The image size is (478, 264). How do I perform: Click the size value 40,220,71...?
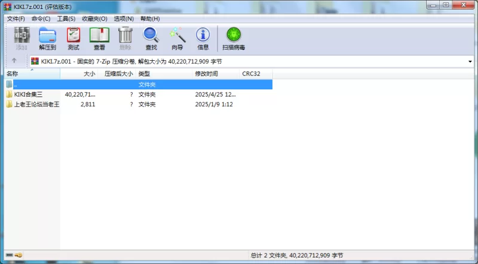(x=80, y=95)
